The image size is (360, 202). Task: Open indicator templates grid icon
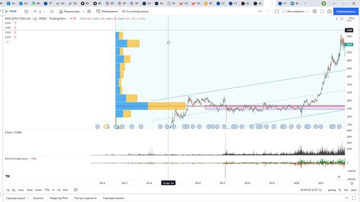pyautogui.click(x=89, y=11)
